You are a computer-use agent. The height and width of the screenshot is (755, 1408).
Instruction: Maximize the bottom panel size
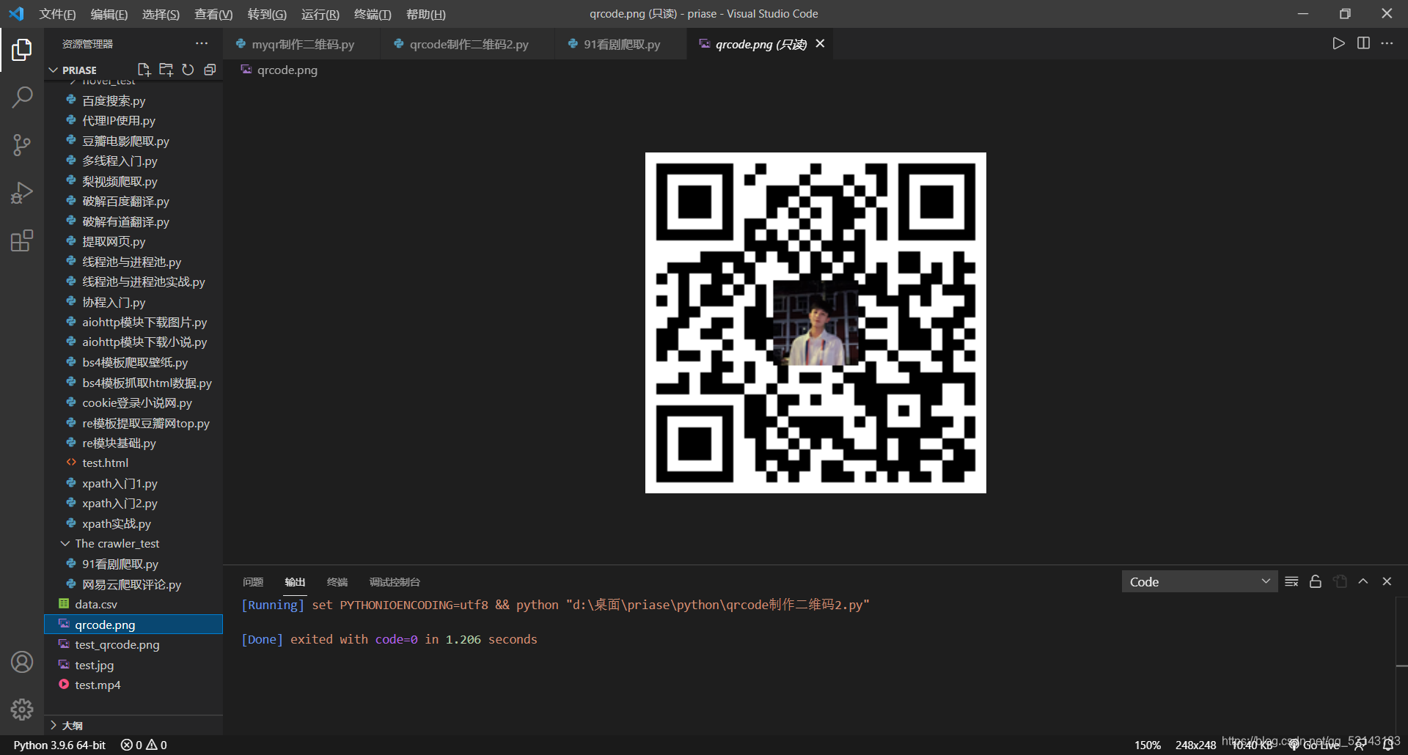1363,581
